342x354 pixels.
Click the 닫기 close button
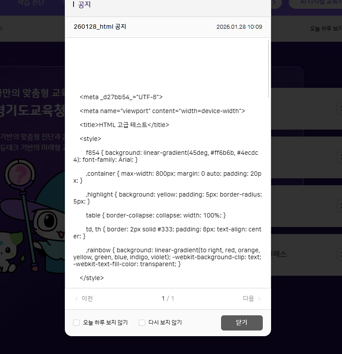tap(241, 323)
